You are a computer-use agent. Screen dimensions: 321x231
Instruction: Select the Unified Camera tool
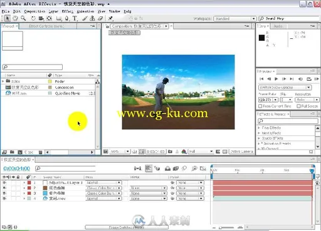[x=41, y=18]
